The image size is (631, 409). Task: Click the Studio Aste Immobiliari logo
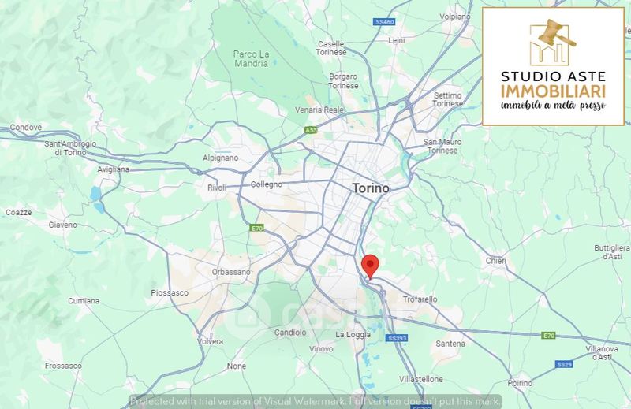pyautogui.click(x=553, y=66)
